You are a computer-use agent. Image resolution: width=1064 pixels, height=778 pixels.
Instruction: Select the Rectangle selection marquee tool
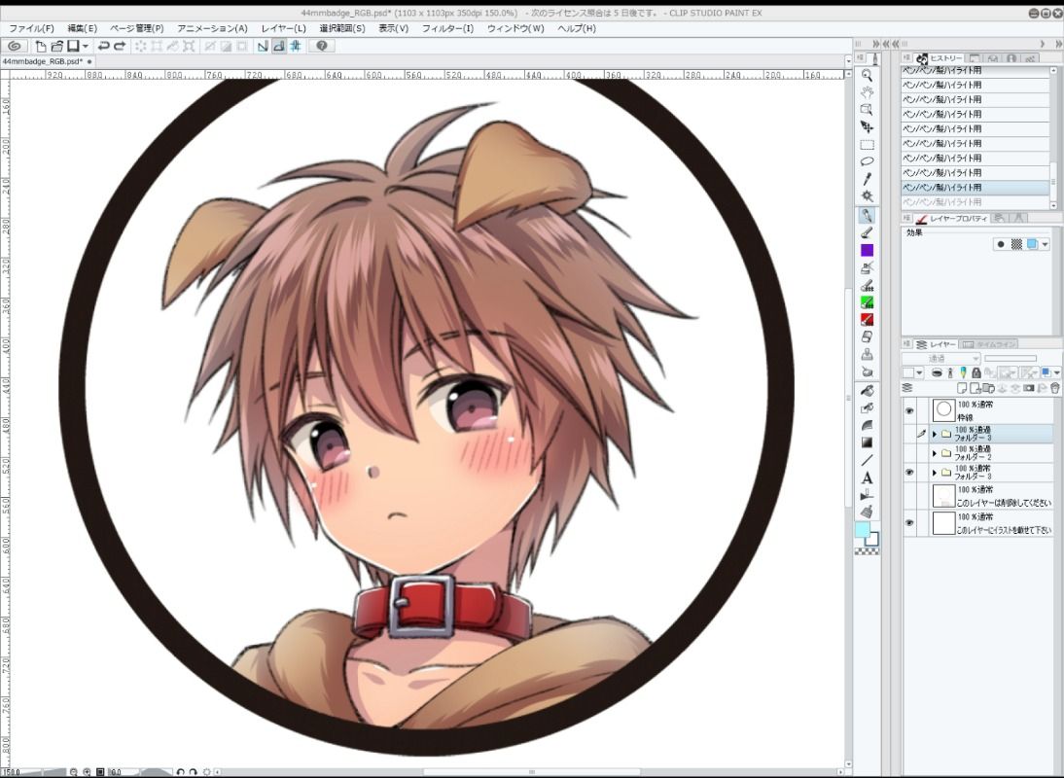(867, 145)
